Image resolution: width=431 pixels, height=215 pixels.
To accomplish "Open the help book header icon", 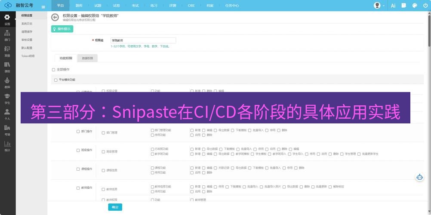I will pyautogui.click(x=404, y=5).
